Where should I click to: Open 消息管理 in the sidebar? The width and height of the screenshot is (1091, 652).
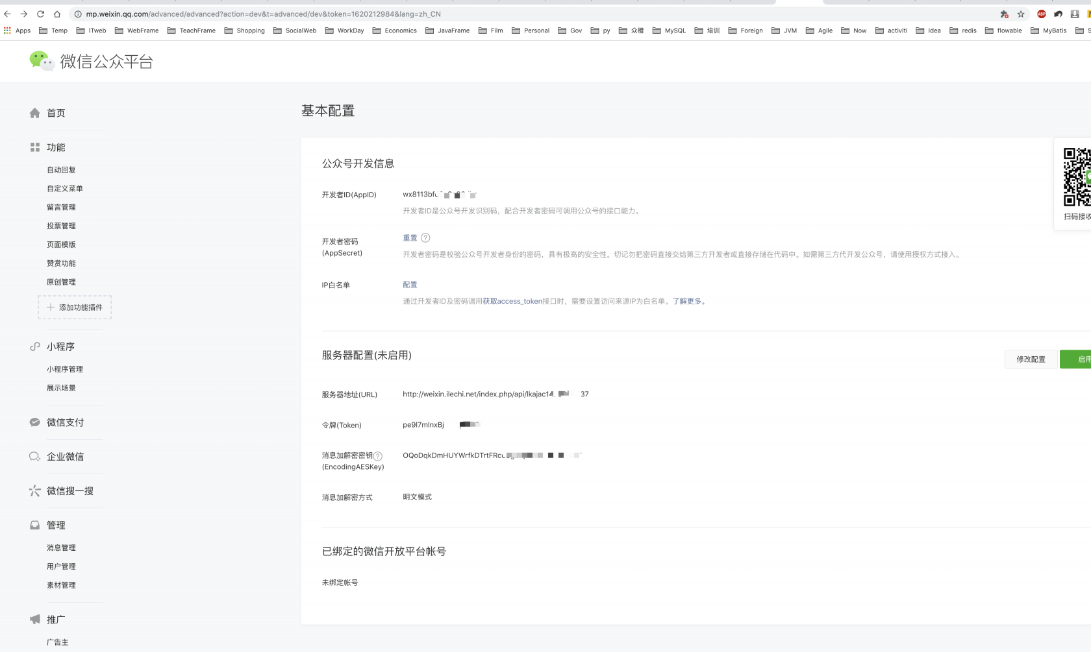coord(61,548)
